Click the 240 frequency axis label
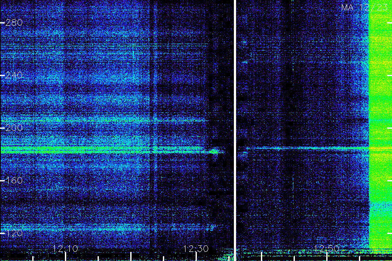Screen dimensions: 392x261 point(14,75)
